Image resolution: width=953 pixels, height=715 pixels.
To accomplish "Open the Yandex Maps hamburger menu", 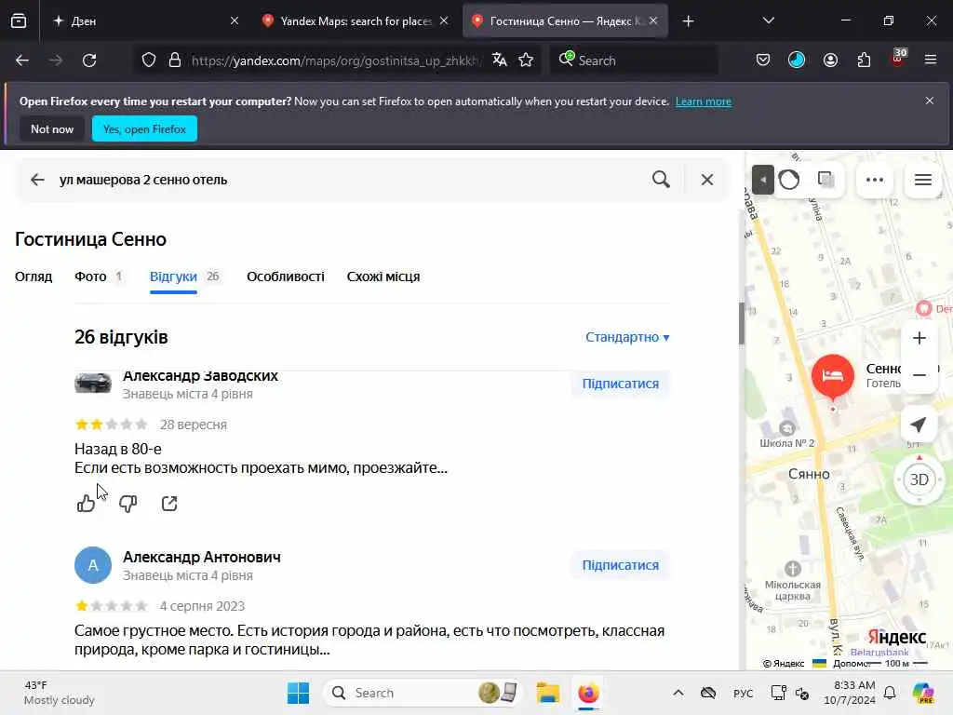I will pyautogui.click(x=923, y=180).
